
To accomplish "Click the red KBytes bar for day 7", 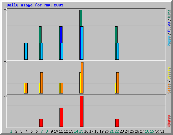I will (x=41, y=123).
